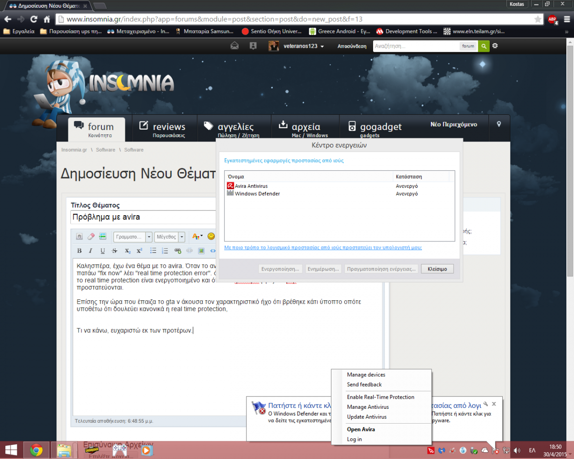Open Windows Media Player taskbar icon
The width and height of the screenshot is (574, 459).
[x=147, y=450]
